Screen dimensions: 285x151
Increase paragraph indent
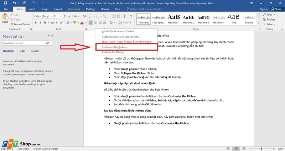pyautogui.click(x=119, y=16)
